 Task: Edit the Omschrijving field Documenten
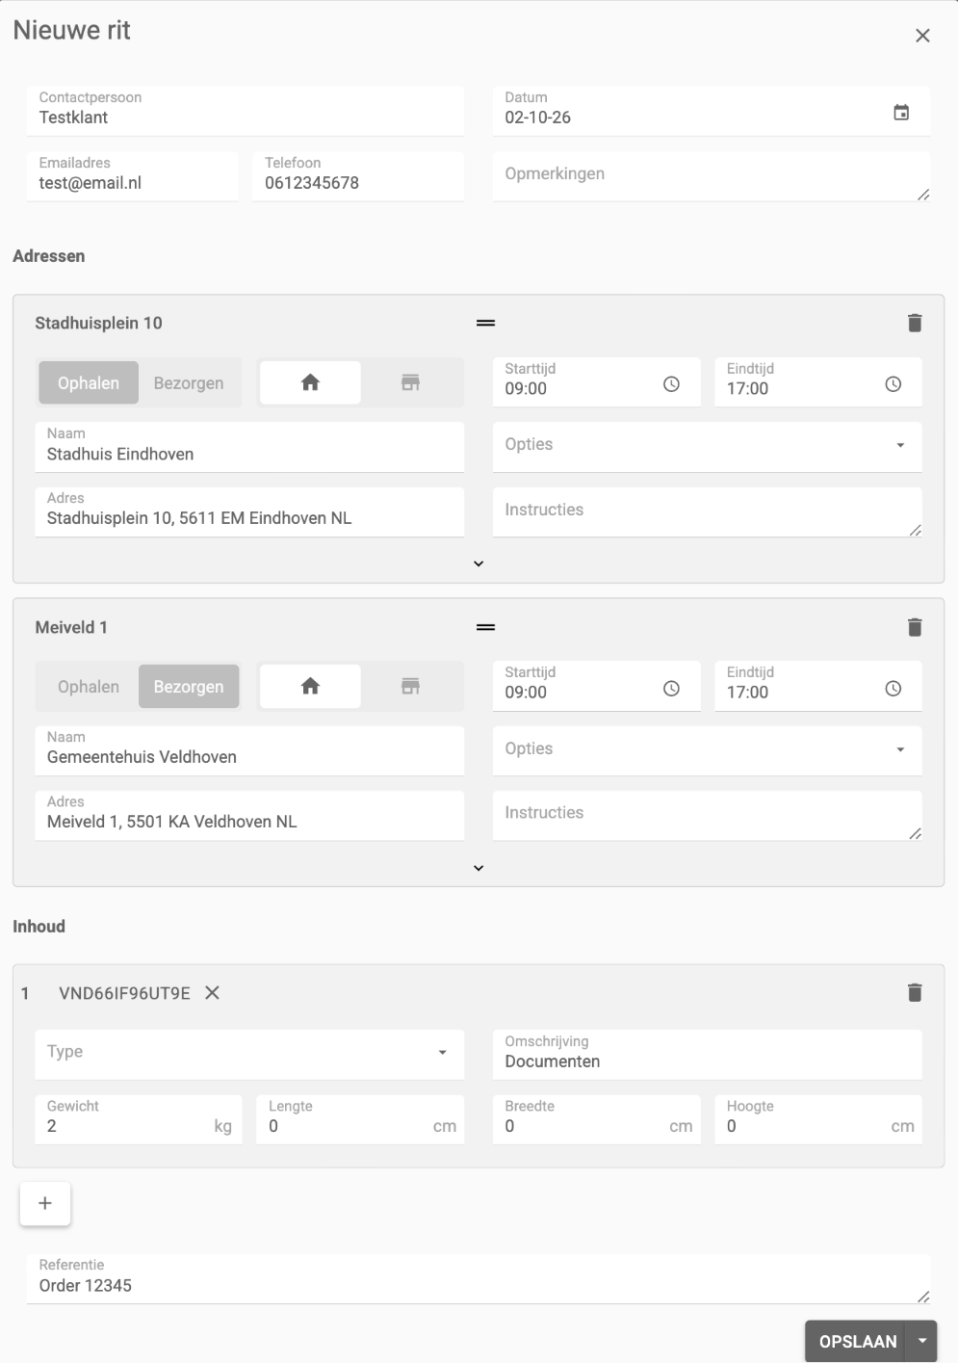(x=707, y=1054)
